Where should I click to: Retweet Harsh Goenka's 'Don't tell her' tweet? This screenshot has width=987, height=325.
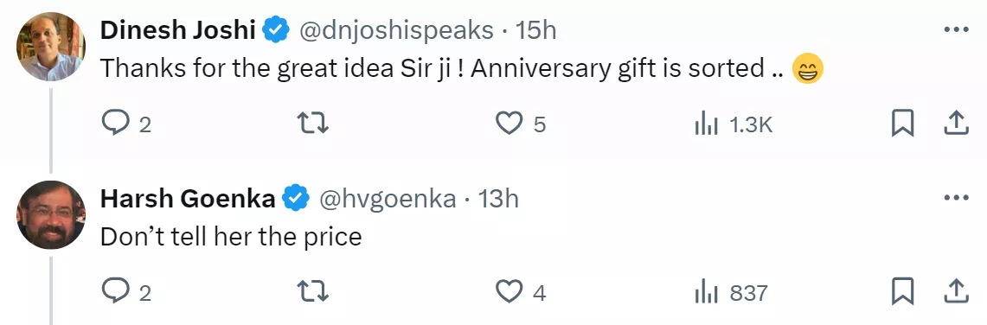pos(313,291)
